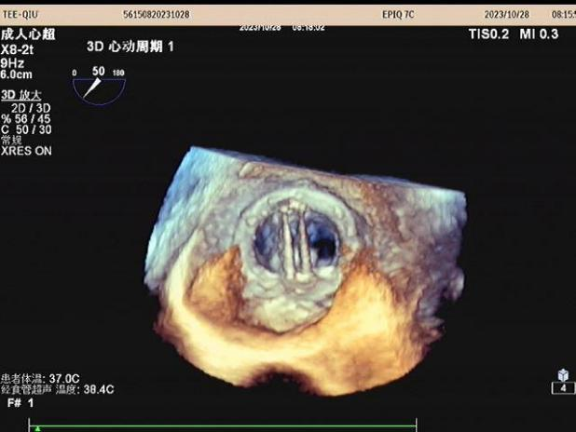Click the 2023/10/28 date in header
576x432 pixels.
(505, 16)
